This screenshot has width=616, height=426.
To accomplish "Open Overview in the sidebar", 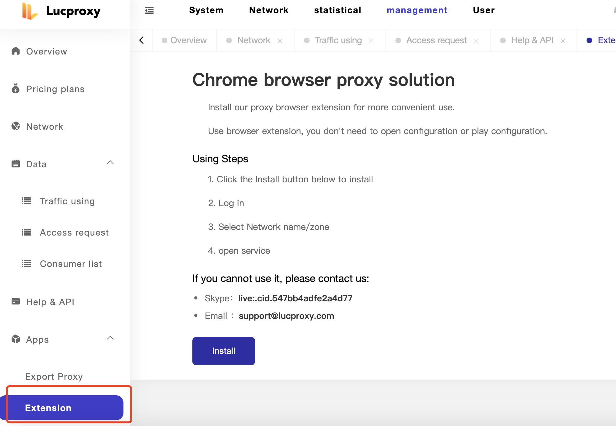I will click(x=46, y=51).
